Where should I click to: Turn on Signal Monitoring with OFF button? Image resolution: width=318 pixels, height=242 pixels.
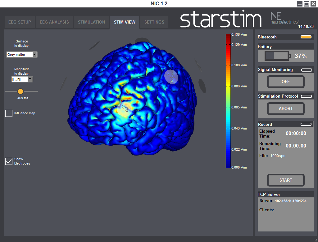[x=286, y=81]
